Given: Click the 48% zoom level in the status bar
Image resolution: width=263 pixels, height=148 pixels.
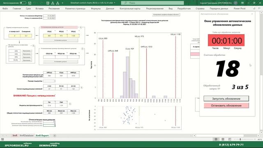Looking at the screenshot, I should click(x=259, y=139).
